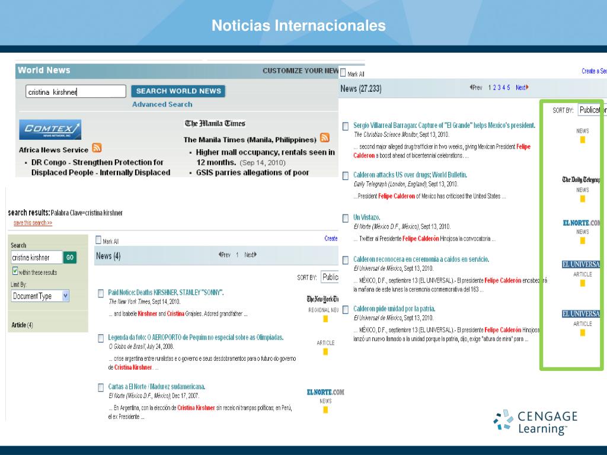This screenshot has height=455, width=607.
Task: Check box for Legenda da foto article
Action: [x=101, y=338]
